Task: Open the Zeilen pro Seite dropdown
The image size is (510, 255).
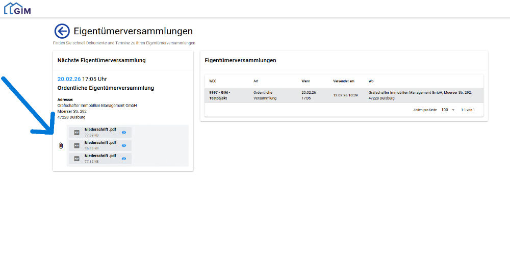Action: tap(448, 110)
